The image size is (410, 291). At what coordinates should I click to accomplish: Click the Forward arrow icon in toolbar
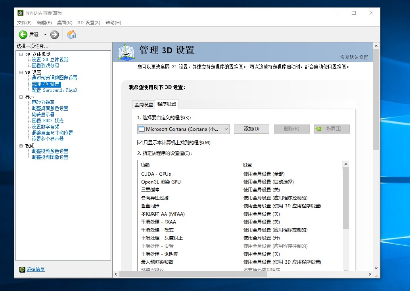[x=55, y=34]
